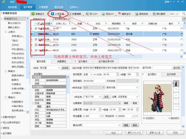
Task: Click the New Item (新建宝贝) icon
Action: point(33,14)
